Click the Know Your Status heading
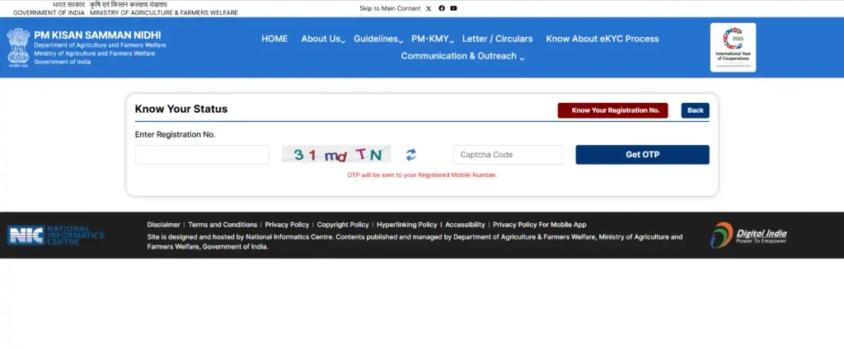This screenshot has height=349, width=844. click(181, 109)
